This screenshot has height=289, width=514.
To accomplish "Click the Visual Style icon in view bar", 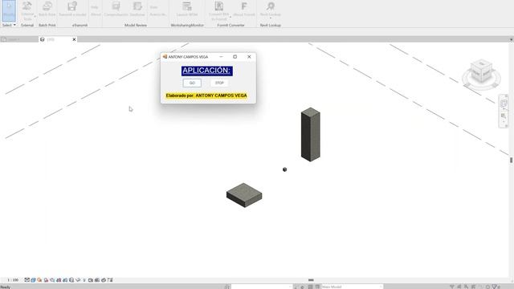I will coord(33,280).
